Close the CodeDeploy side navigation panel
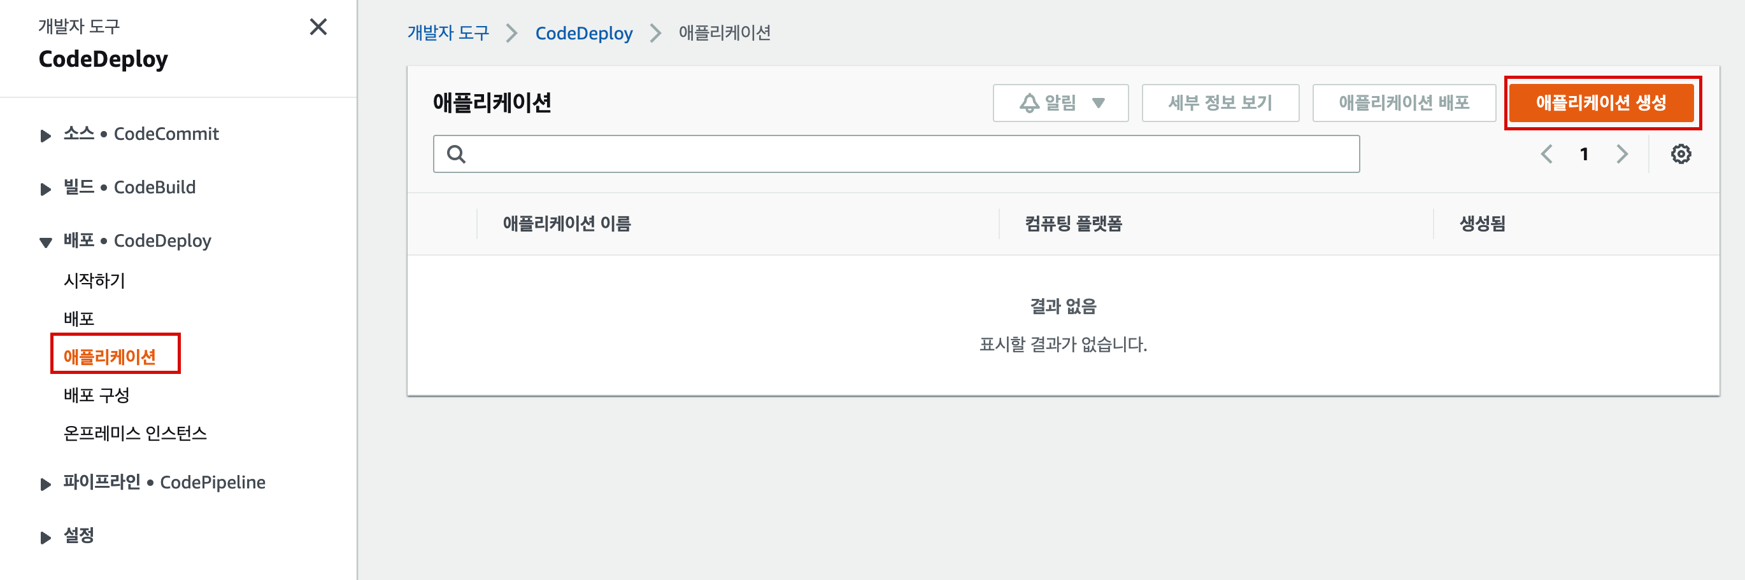 (318, 27)
